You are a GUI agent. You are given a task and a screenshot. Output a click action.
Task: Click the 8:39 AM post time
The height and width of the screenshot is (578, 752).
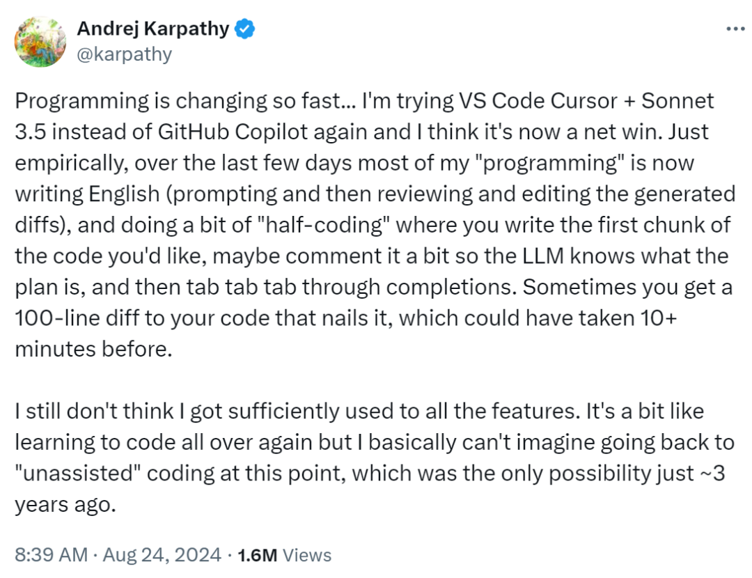[x=51, y=555]
